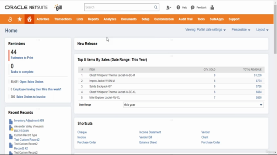Viewport: 277px width, 155px height.
Task: Open Employee having their Hire this week1
Action: pyautogui.click(x=37, y=89)
